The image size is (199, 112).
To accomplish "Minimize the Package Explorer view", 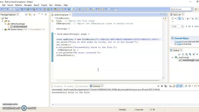I will click(42, 14).
